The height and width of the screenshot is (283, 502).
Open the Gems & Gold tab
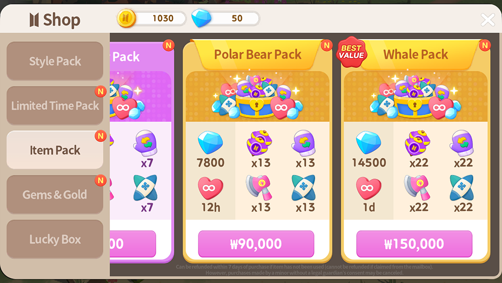click(x=55, y=195)
